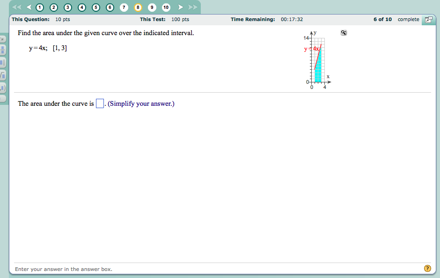Select question 1 from the question list
440x278 pixels.
pos(40,7)
